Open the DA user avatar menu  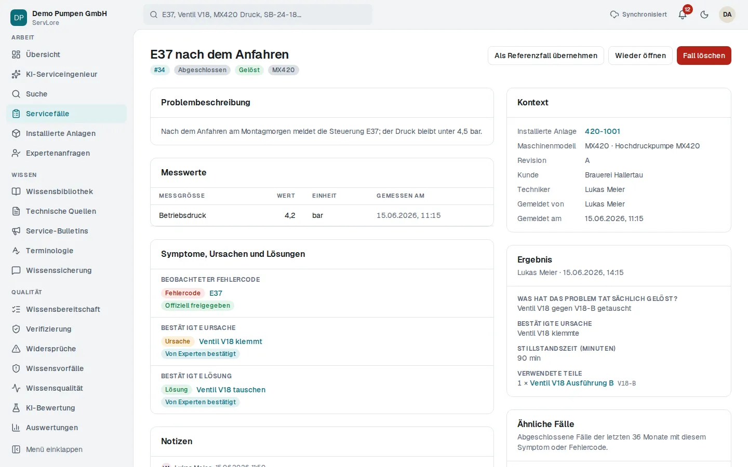click(727, 15)
